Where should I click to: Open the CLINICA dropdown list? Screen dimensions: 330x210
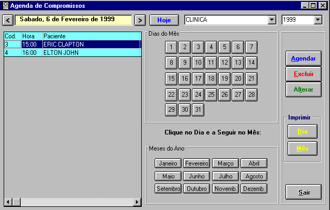(x=272, y=20)
